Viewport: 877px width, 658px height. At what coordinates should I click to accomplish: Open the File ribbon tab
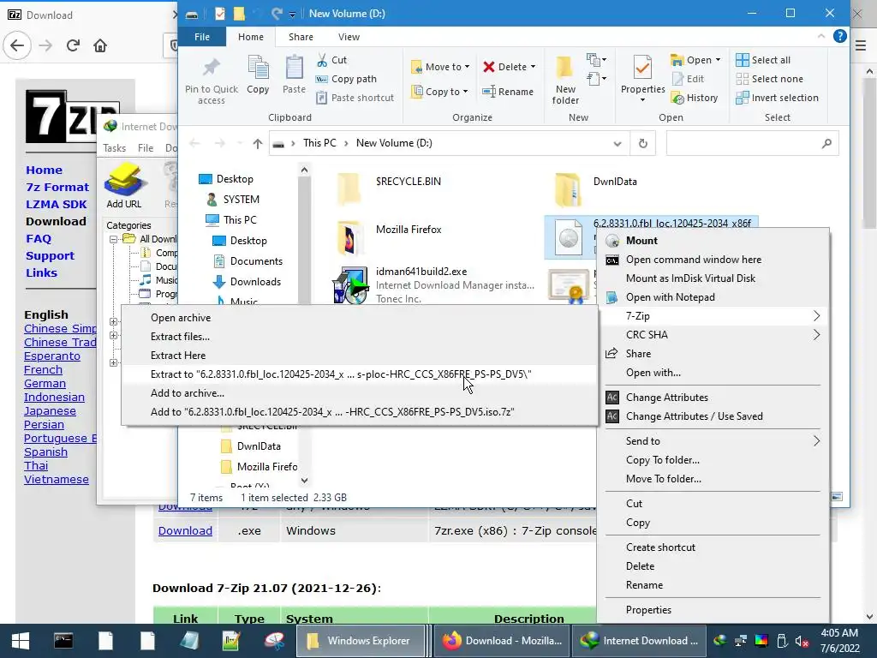[202, 37]
